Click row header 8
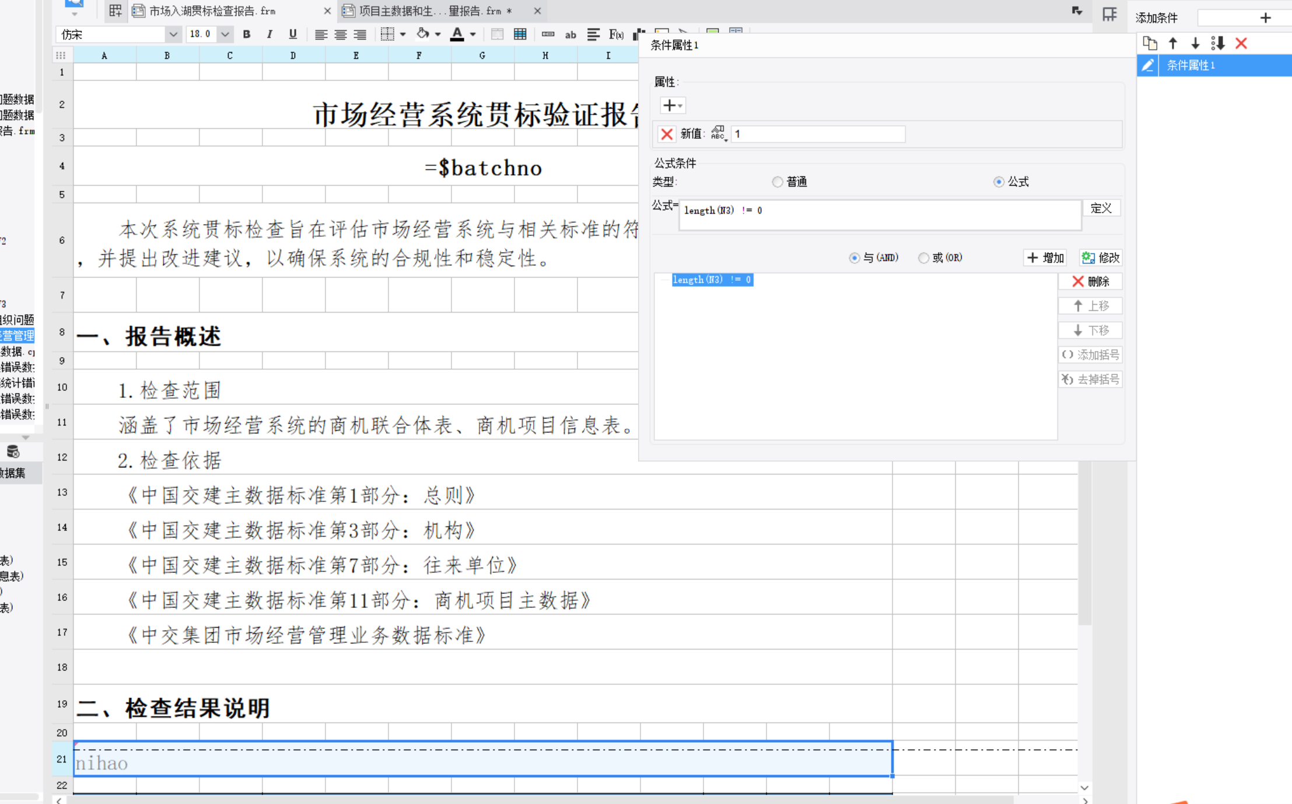Image resolution: width=1292 pixels, height=804 pixels. 62,333
